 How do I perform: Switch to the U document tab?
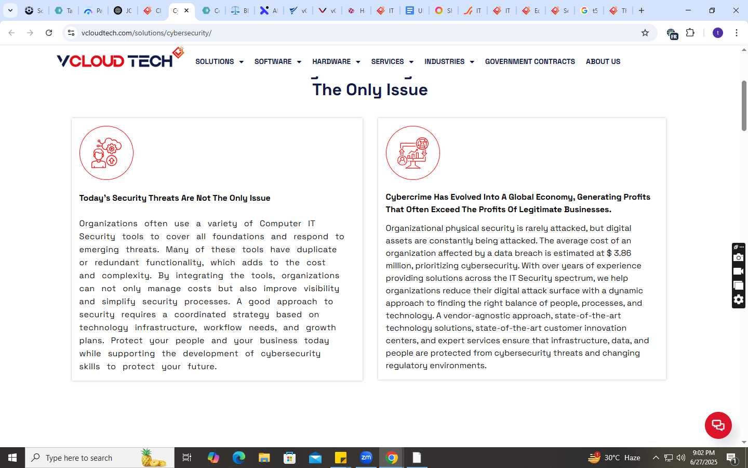click(414, 10)
